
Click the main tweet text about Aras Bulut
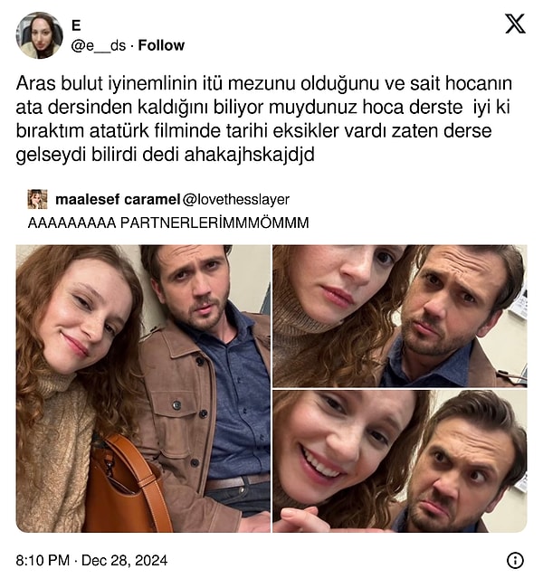coord(263,119)
